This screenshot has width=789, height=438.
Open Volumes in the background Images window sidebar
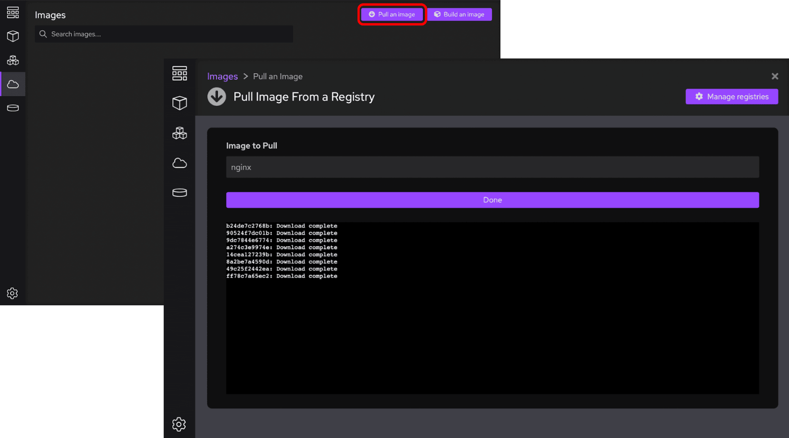point(13,108)
